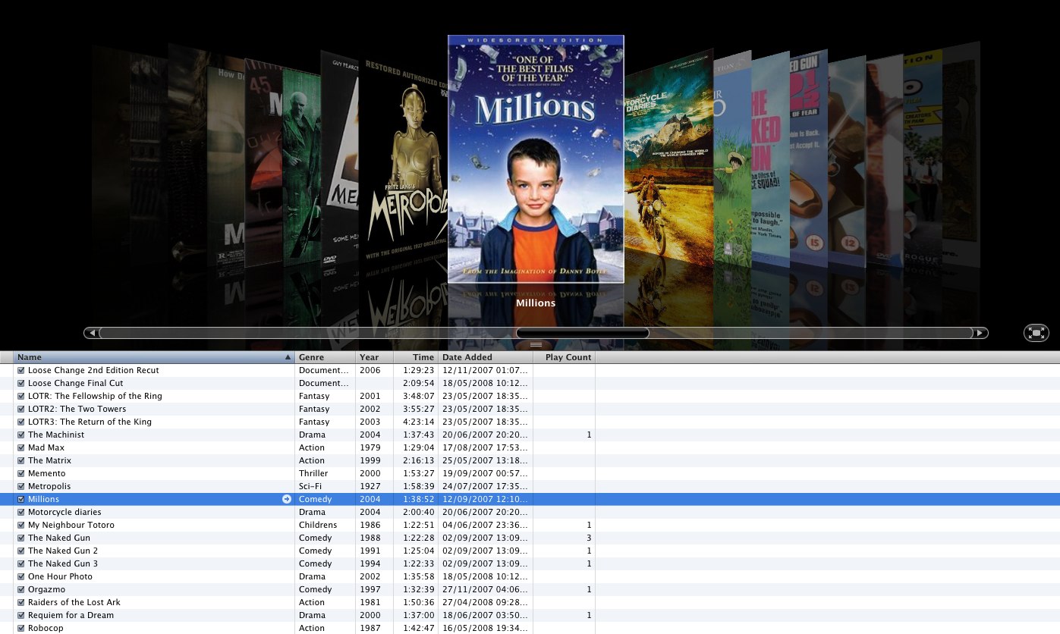
Task: Select the row named Loose Change 2nd Edition Recut
Action: (530, 370)
